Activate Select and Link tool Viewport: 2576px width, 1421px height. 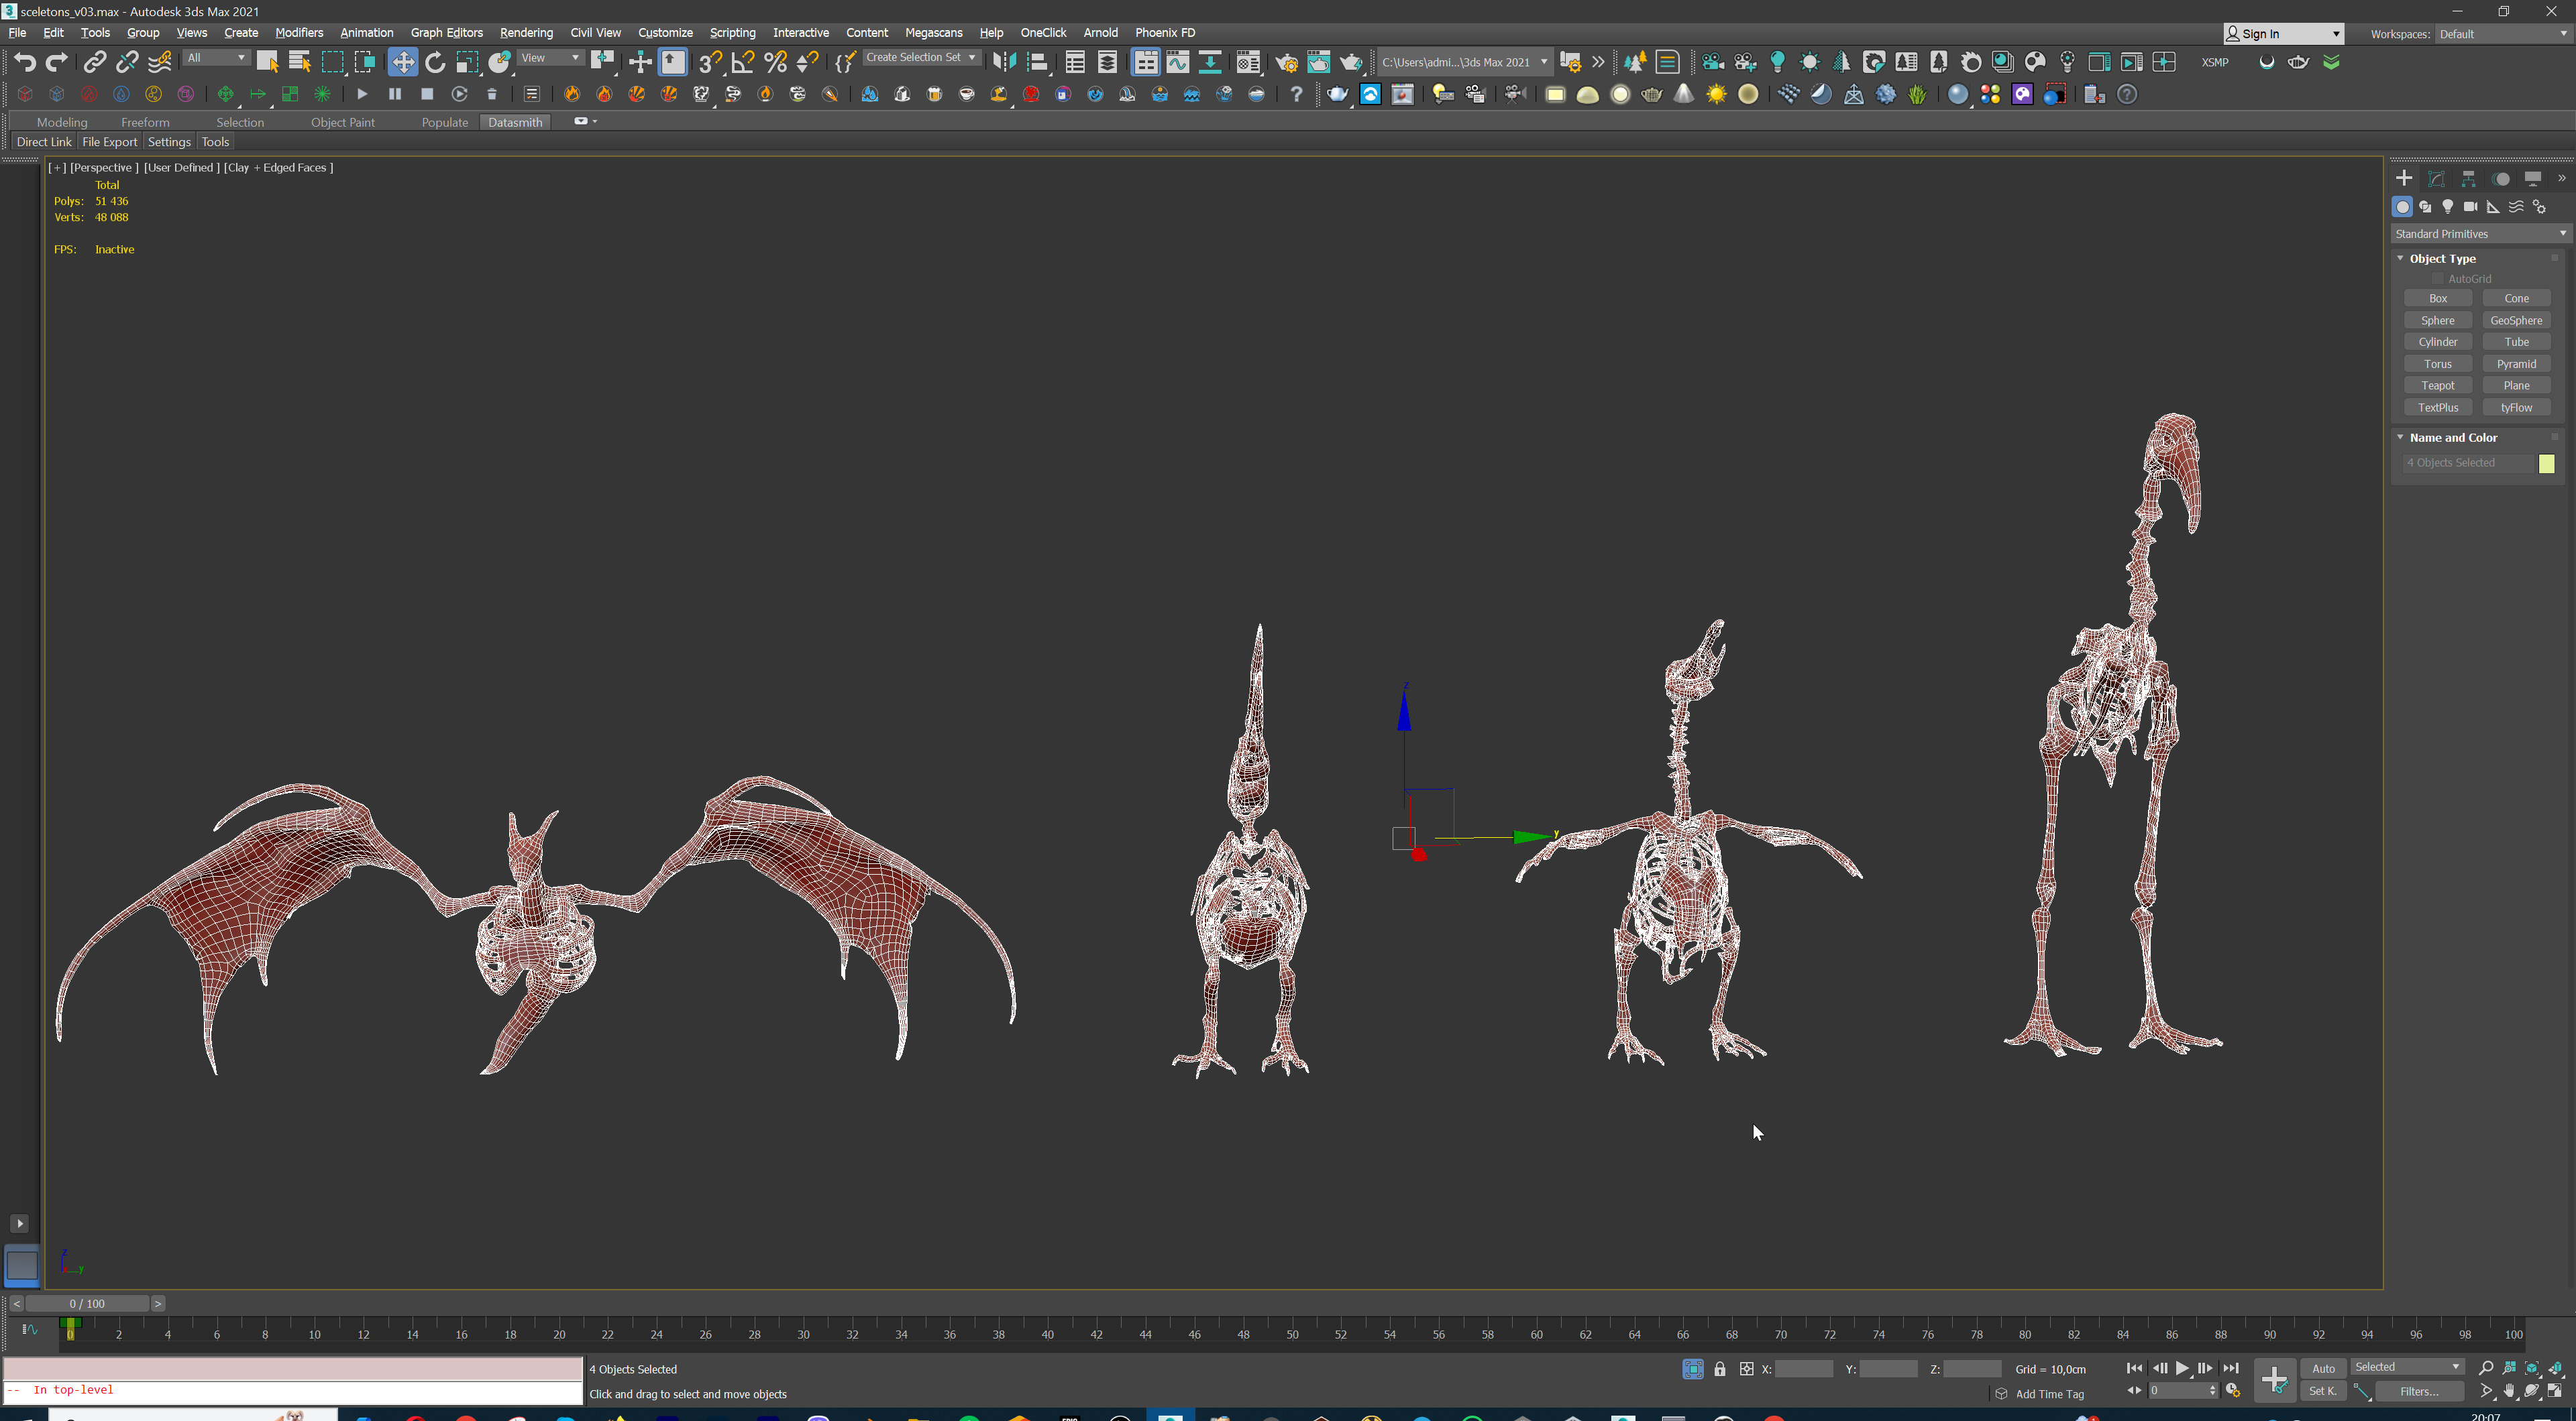94,62
